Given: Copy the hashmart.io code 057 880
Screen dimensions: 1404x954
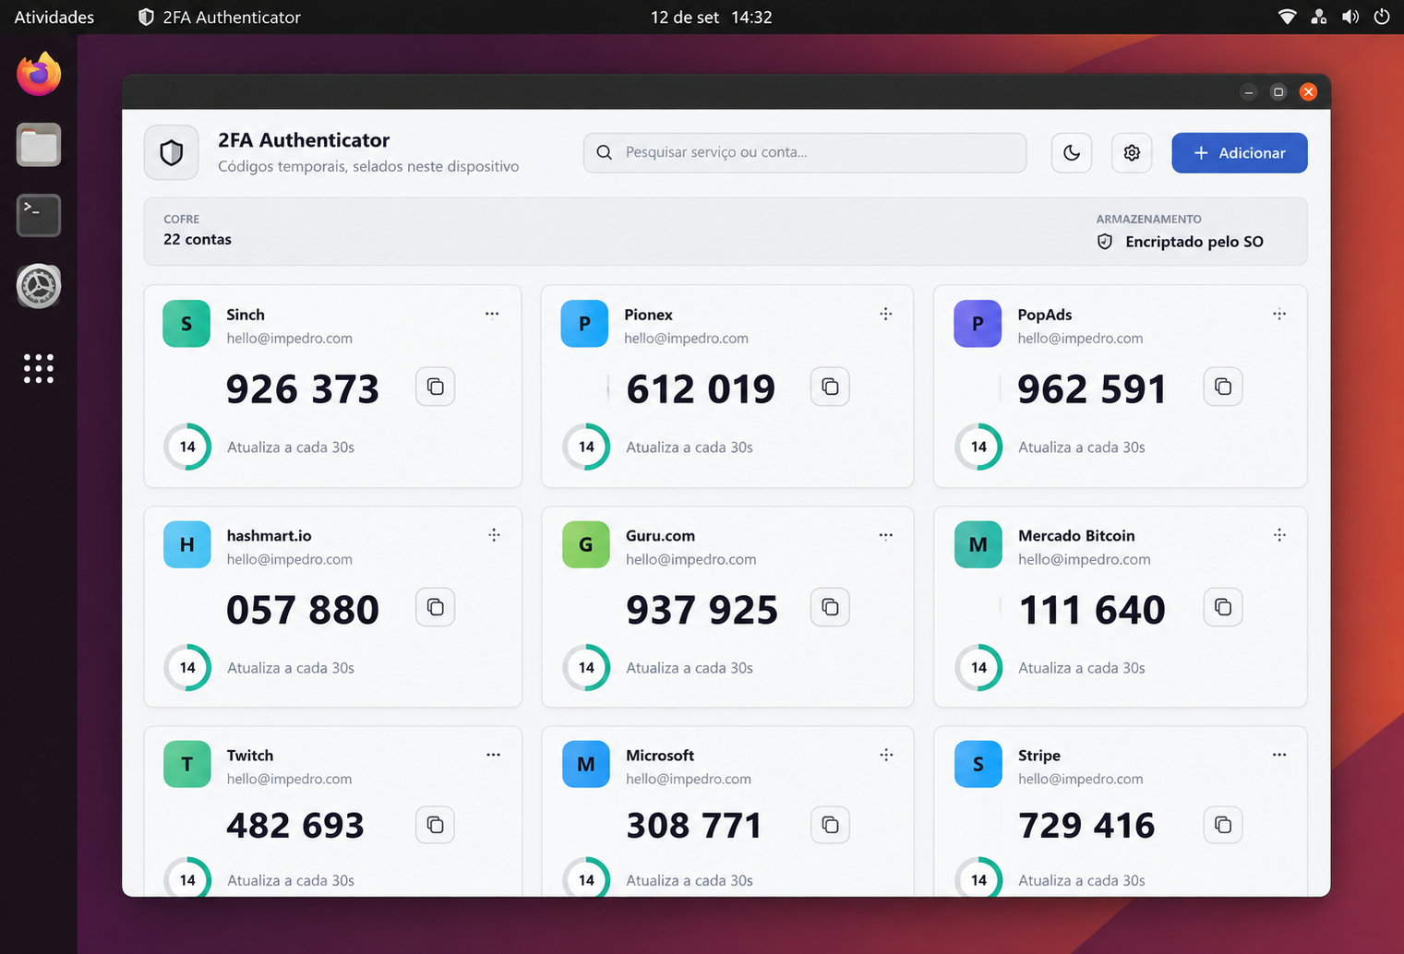Looking at the screenshot, I should coord(436,607).
